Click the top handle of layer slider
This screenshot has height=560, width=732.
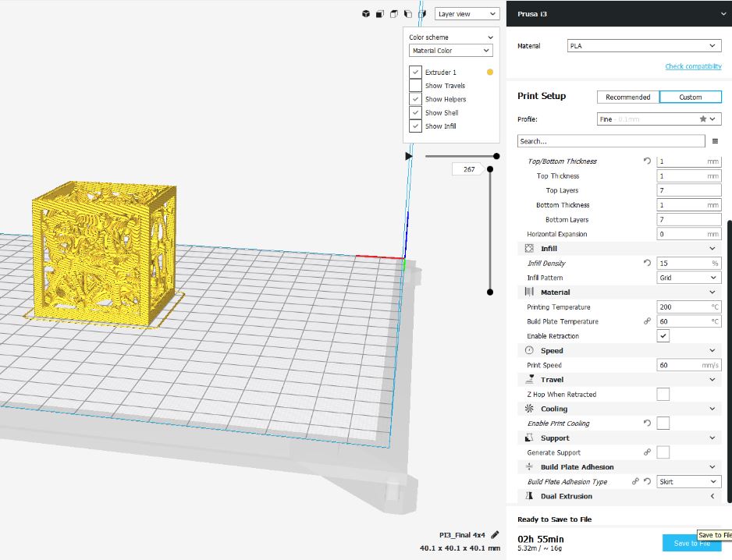490,169
